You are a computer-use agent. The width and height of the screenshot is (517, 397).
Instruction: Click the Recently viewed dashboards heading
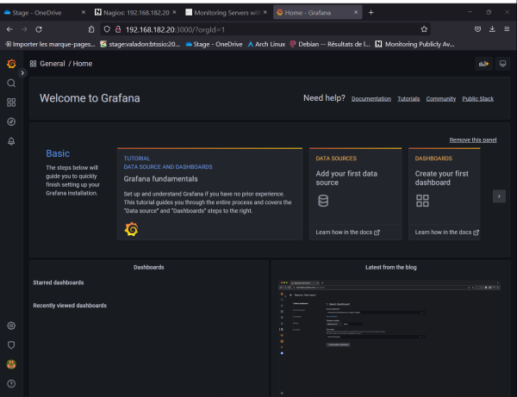[x=70, y=306]
